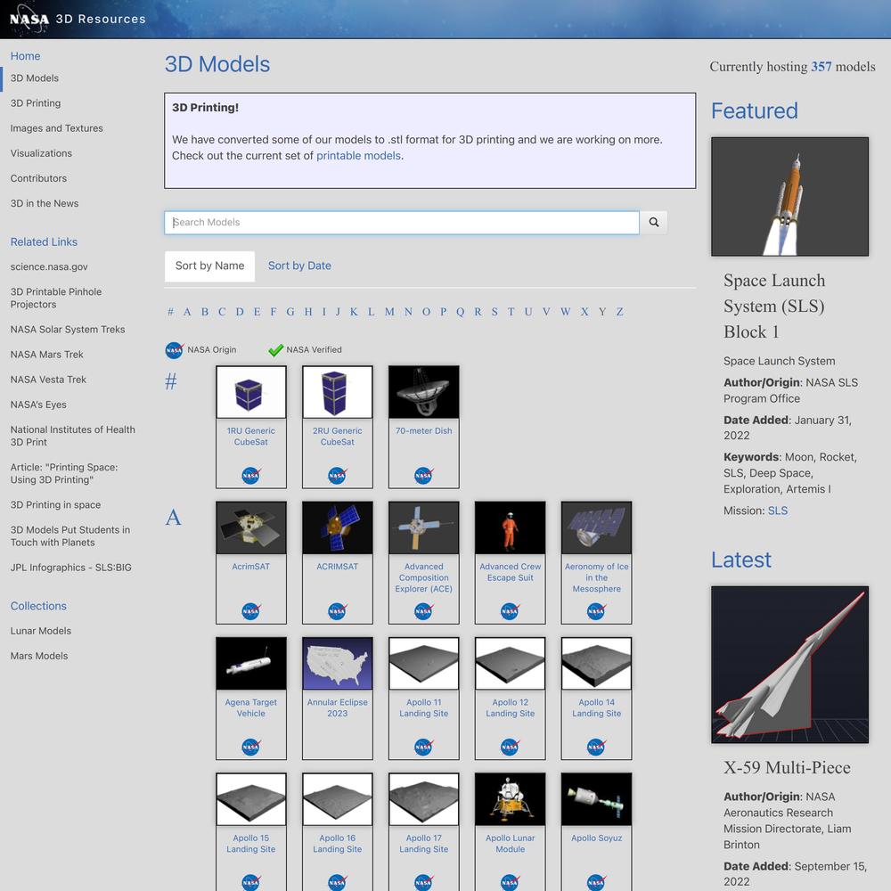
Task: Open 3D Printable Pinhole Projectors link
Action: [x=55, y=298]
